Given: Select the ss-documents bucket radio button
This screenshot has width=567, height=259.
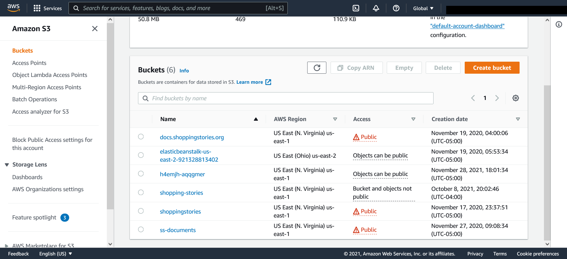Looking at the screenshot, I should point(141,229).
